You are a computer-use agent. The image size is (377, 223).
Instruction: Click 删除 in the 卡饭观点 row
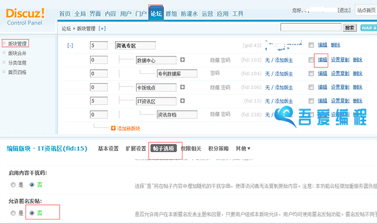[x=357, y=87]
